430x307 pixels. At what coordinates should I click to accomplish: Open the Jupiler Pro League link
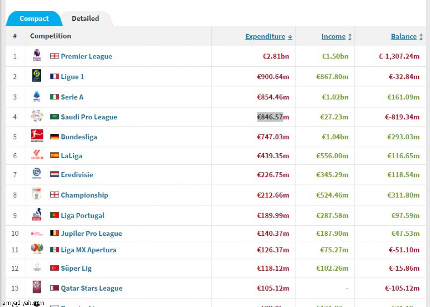point(91,234)
